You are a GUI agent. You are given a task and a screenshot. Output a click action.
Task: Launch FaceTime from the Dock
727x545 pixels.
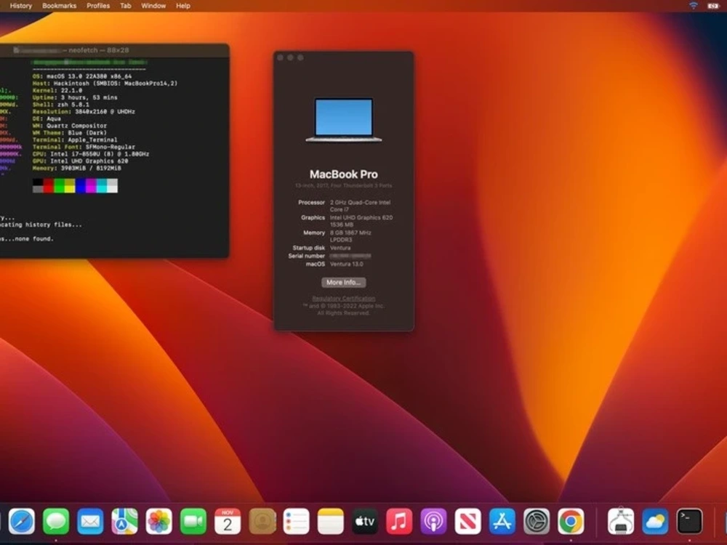193,521
